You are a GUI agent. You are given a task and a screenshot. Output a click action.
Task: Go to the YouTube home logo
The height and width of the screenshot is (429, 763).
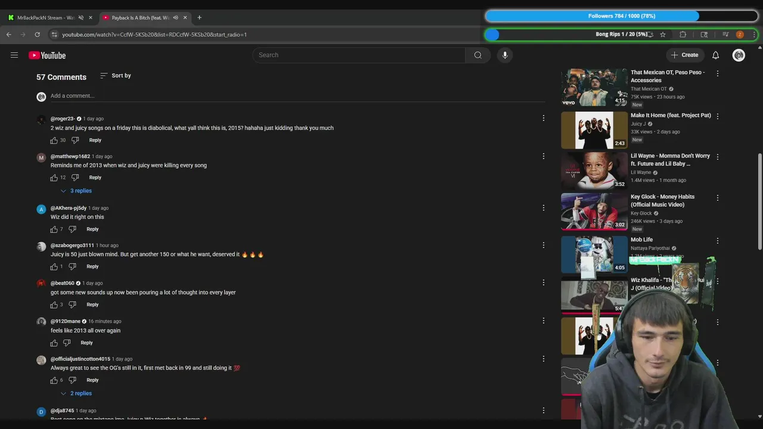coord(47,55)
